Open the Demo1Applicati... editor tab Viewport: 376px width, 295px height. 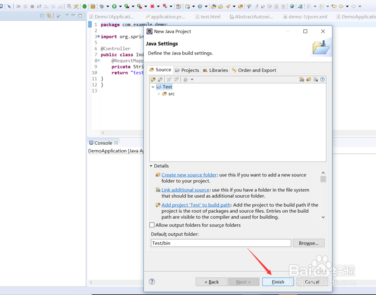point(112,17)
